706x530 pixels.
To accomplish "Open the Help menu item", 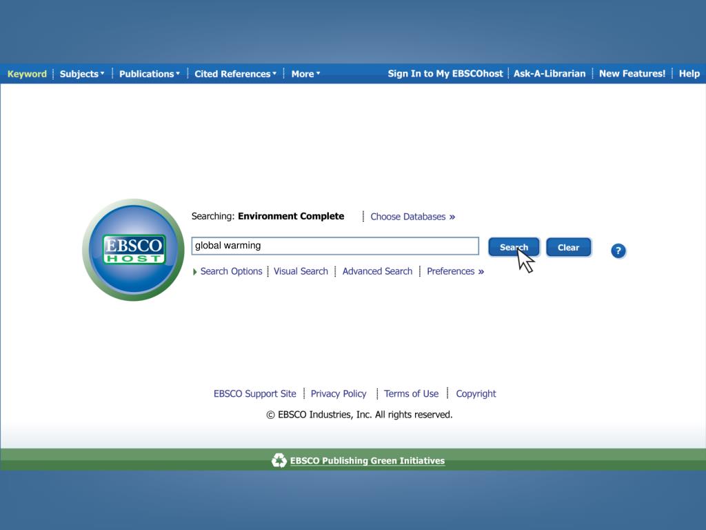I will click(x=689, y=73).
